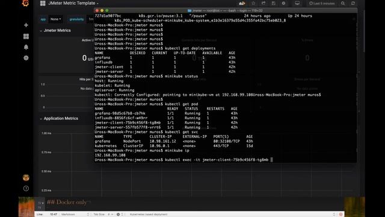Click the red circular icon in editor status bar

340,215
